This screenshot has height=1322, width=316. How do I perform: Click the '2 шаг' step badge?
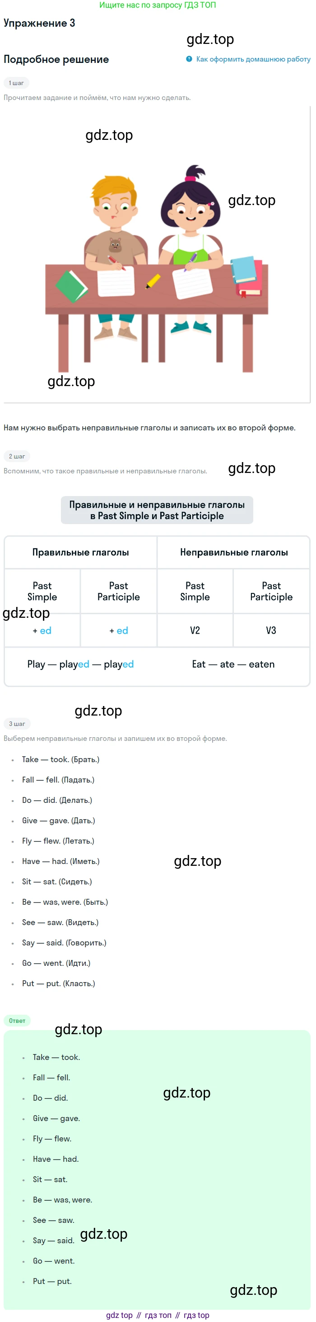coord(17,456)
